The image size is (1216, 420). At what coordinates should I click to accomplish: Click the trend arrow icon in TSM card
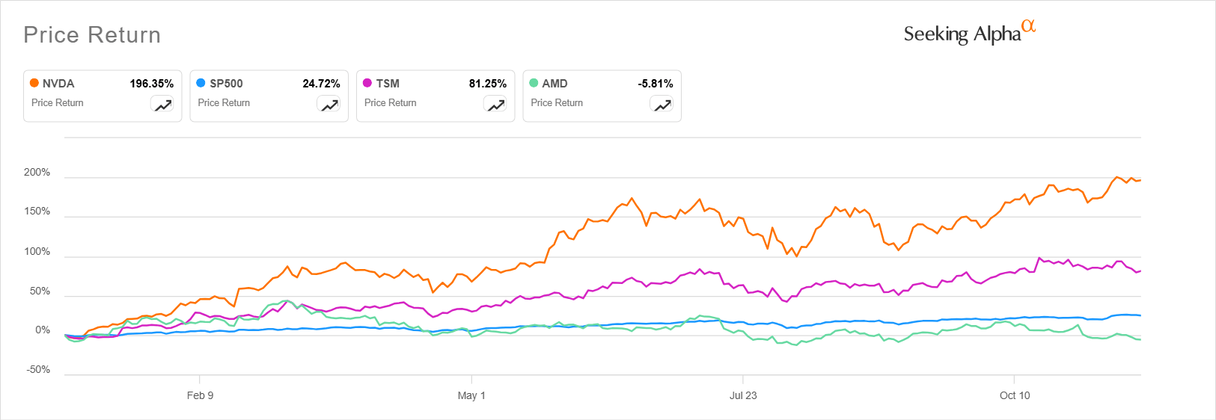(496, 105)
